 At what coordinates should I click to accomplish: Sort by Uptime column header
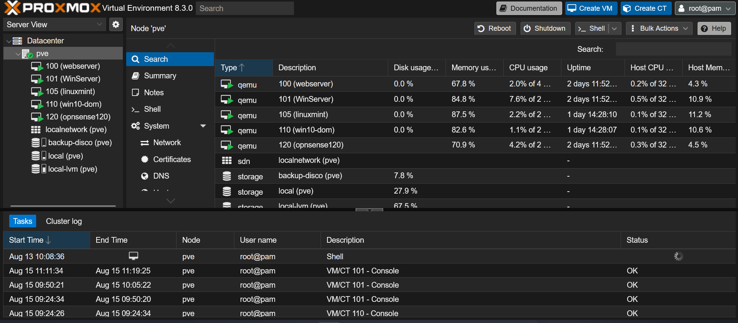point(593,68)
